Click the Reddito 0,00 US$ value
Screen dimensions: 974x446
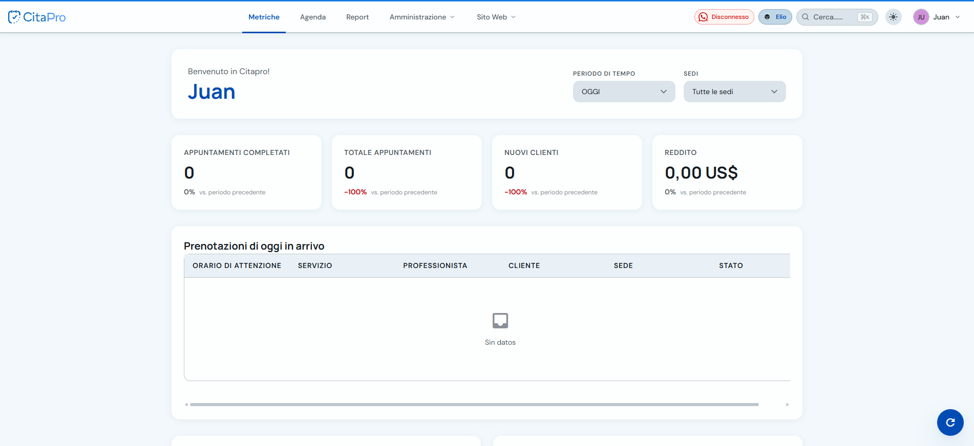[x=701, y=173]
